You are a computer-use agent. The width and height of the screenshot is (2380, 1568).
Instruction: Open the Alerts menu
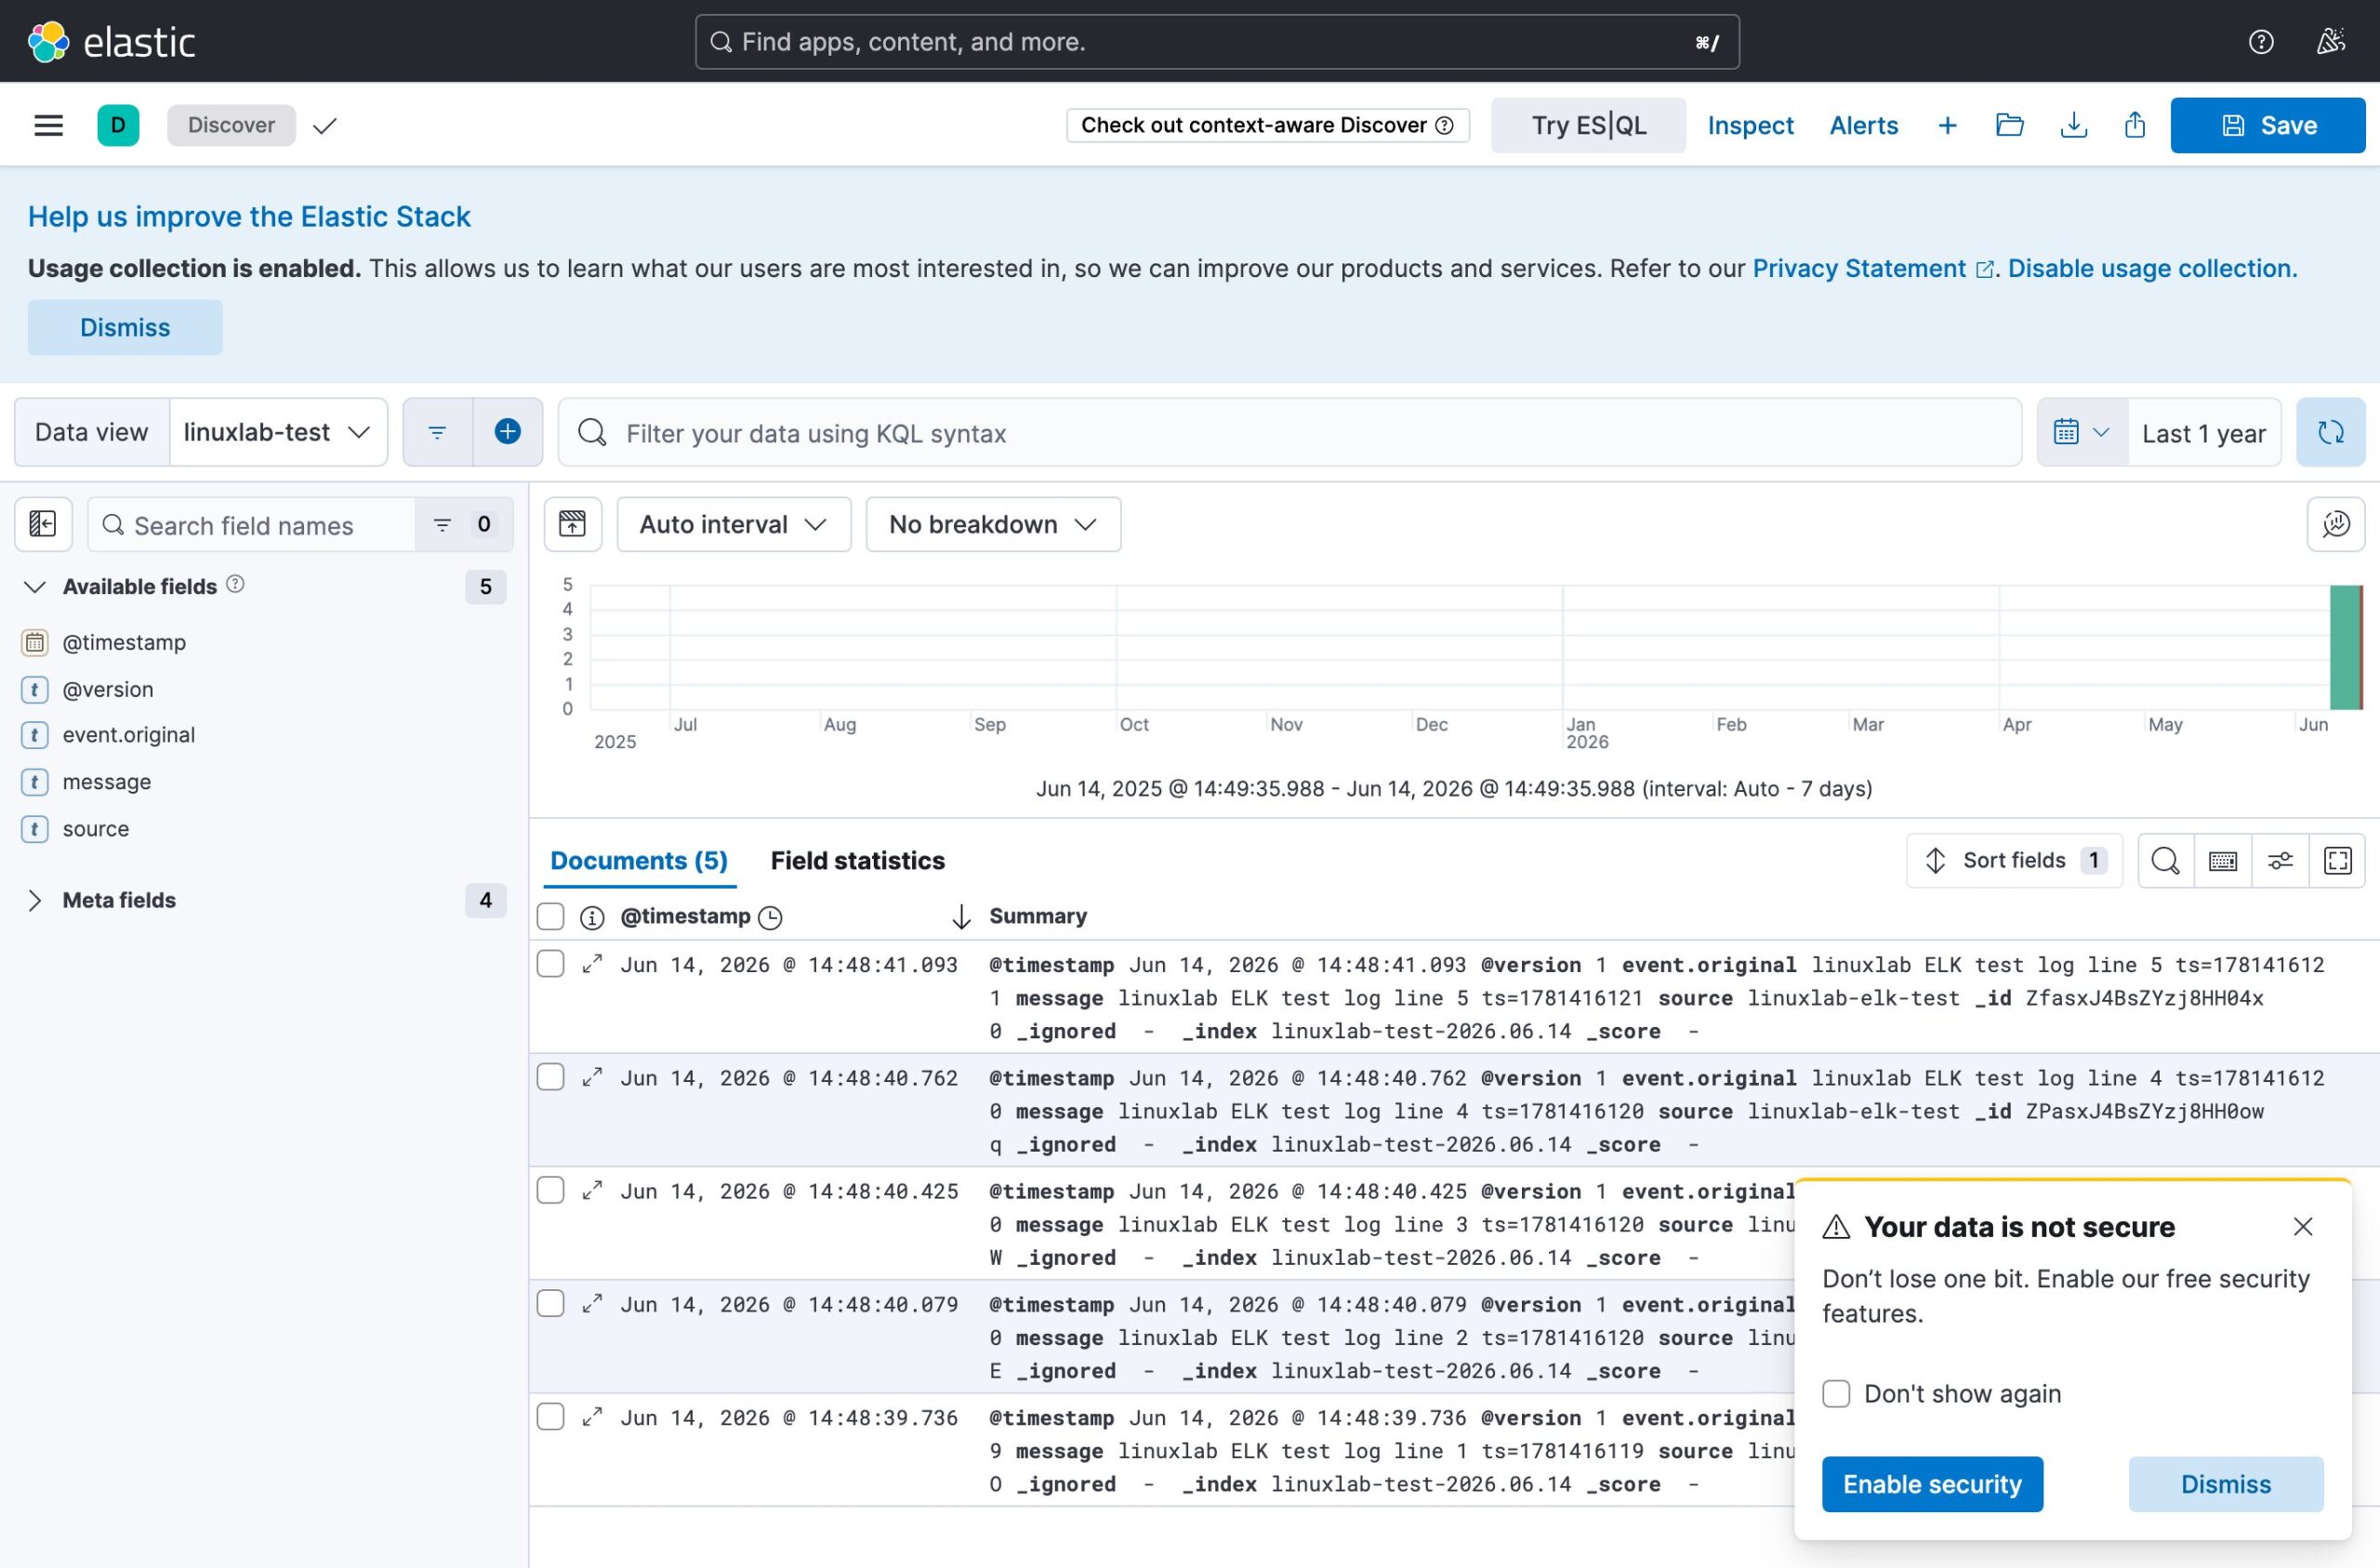coord(1863,125)
